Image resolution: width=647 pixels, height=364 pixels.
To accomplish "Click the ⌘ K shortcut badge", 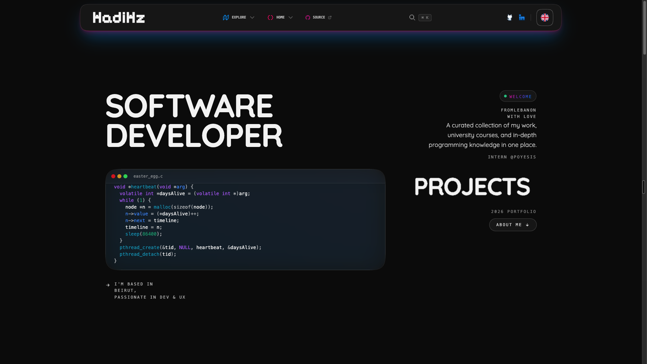I will 425,18.
